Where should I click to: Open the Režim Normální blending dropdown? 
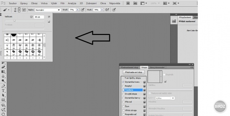click(x=48, y=10)
